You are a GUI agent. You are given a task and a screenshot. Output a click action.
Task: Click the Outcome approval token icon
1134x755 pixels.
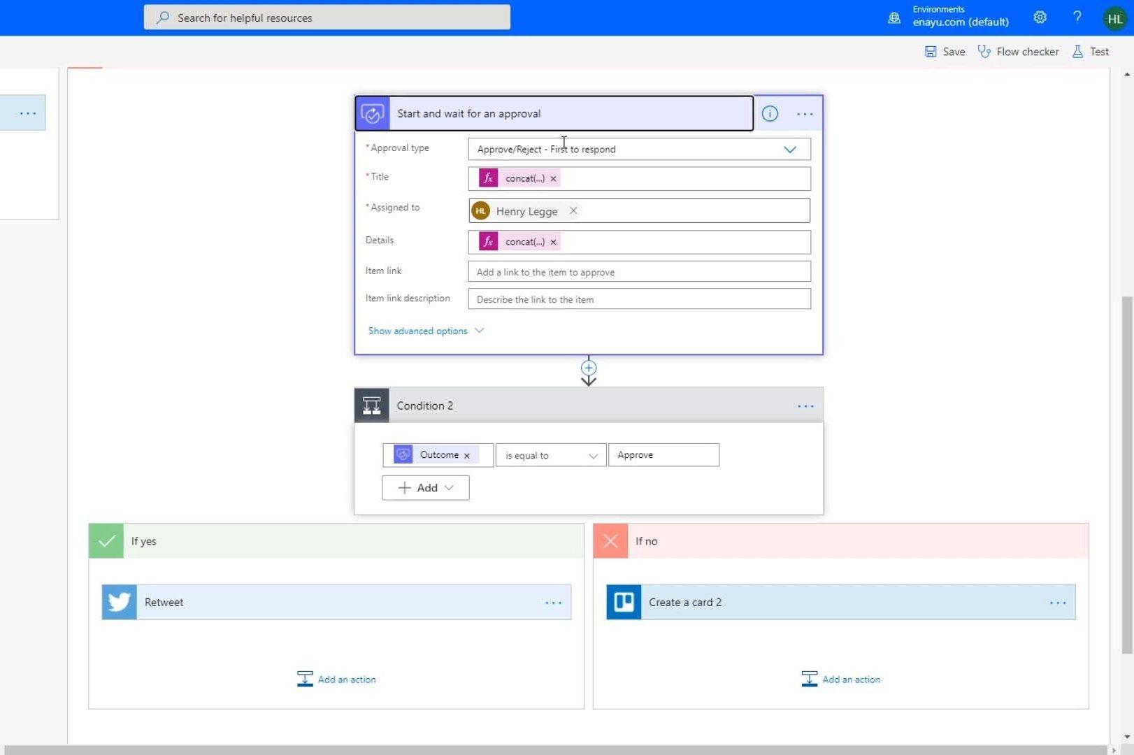pos(403,454)
